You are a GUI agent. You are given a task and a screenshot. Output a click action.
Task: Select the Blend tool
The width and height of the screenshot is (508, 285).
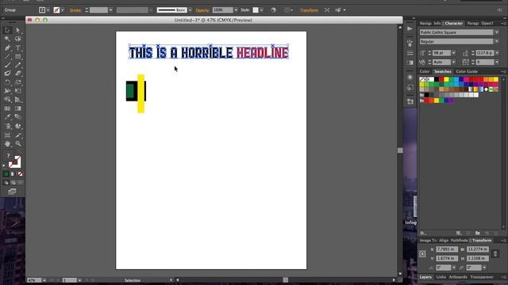18,117
